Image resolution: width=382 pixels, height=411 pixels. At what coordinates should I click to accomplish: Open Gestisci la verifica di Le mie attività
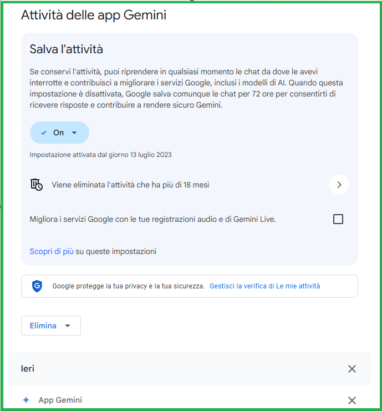point(264,286)
